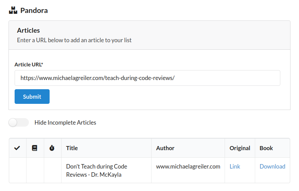Click the Articles heading
299x191 pixels.
point(29,30)
